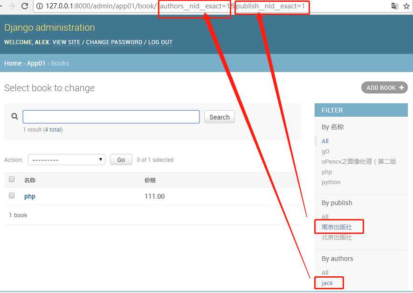Viewport: 413px width, 293px height.
Task: Filter by name gO
Action: [x=325, y=152]
